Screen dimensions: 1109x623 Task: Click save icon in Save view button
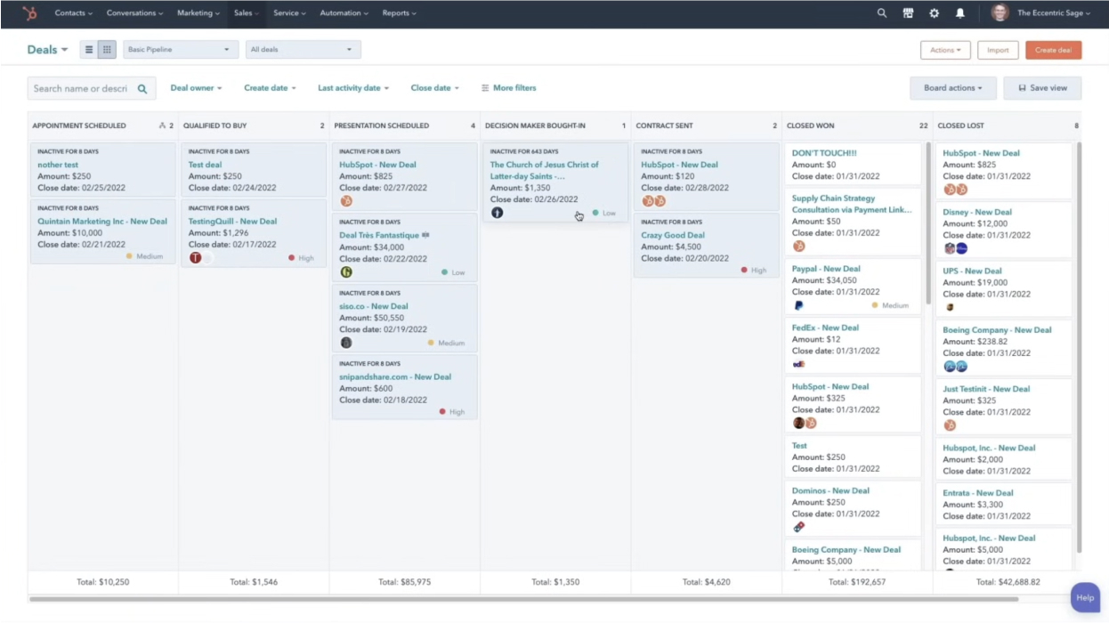[1023, 88]
